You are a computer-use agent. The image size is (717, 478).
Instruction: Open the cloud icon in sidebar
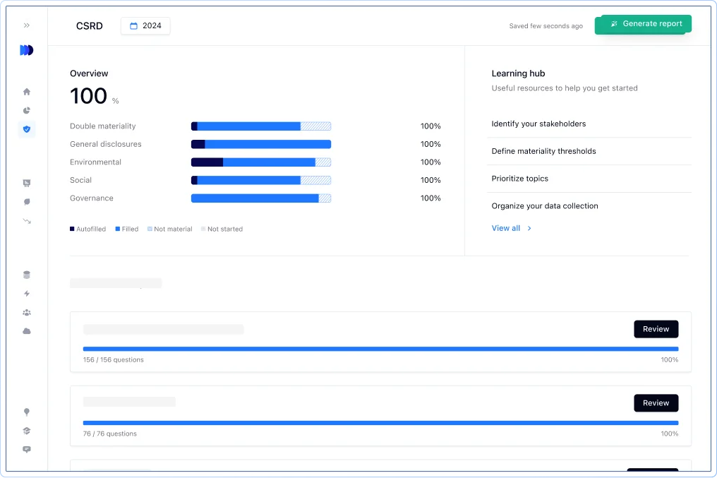[27, 331]
